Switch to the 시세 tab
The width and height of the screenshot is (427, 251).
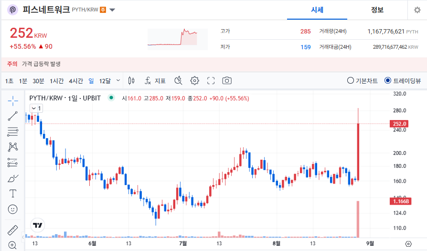pos(317,10)
